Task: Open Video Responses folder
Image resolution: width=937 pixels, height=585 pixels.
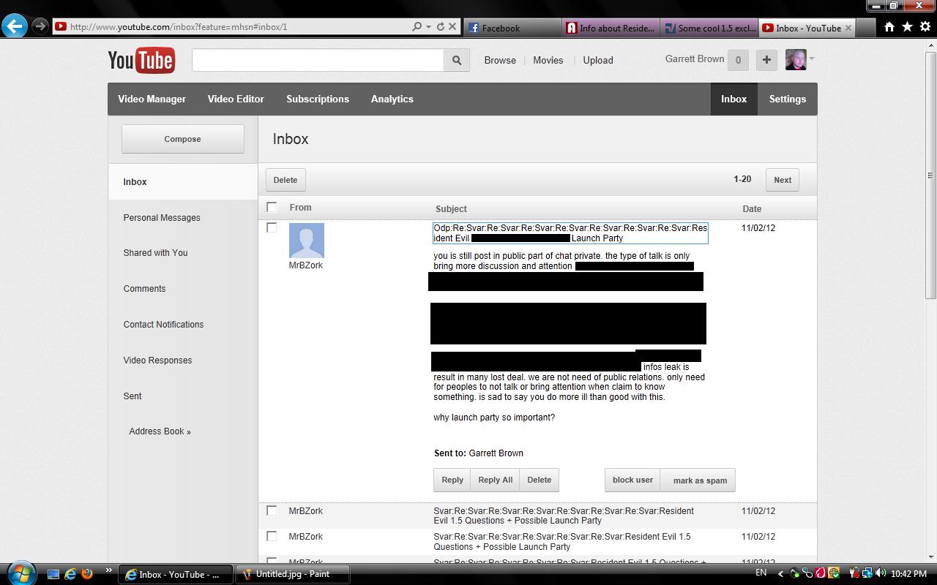Action: click(157, 361)
